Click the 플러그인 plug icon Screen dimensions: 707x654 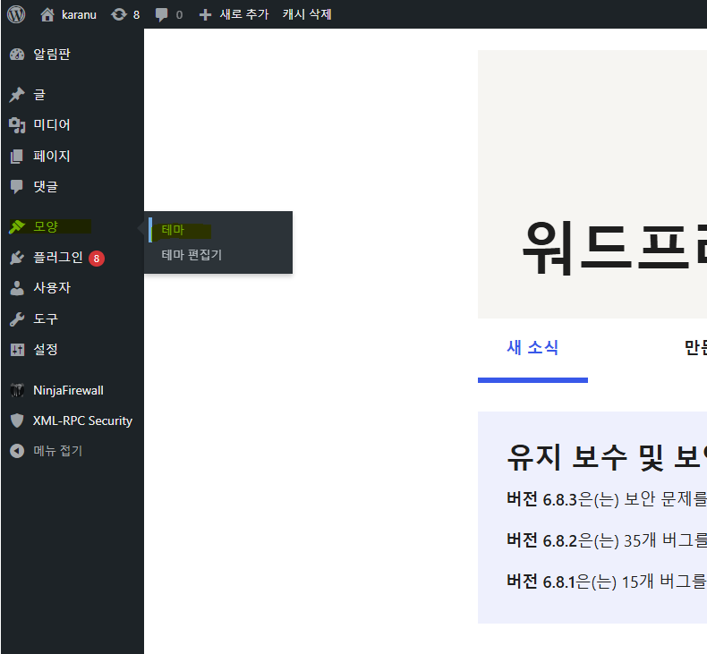tap(17, 258)
